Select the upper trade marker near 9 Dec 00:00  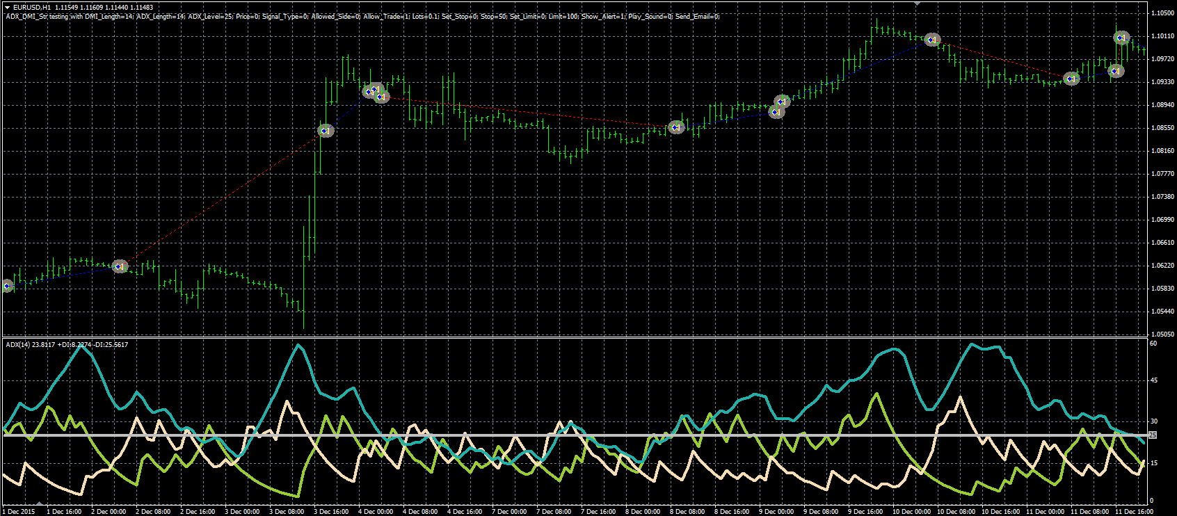(783, 102)
